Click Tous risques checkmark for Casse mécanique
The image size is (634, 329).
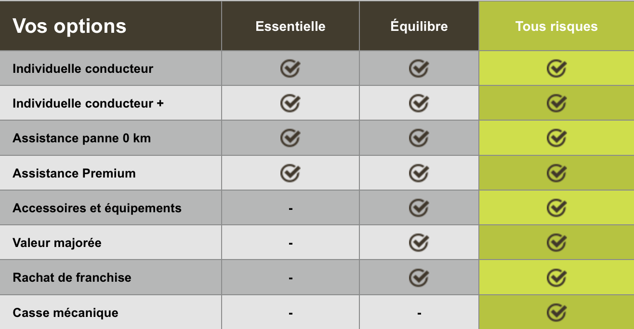pyautogui.click(x=556, y=313)
